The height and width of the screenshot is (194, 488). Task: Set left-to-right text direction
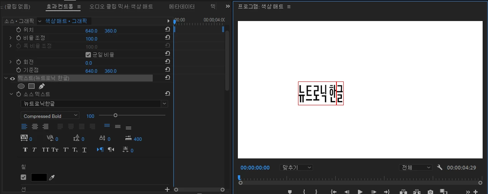[100, 150]
